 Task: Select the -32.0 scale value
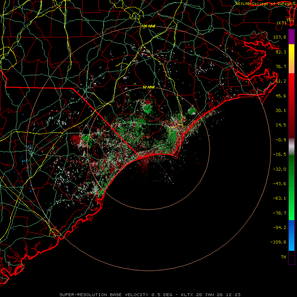click(x=280, y=169)
